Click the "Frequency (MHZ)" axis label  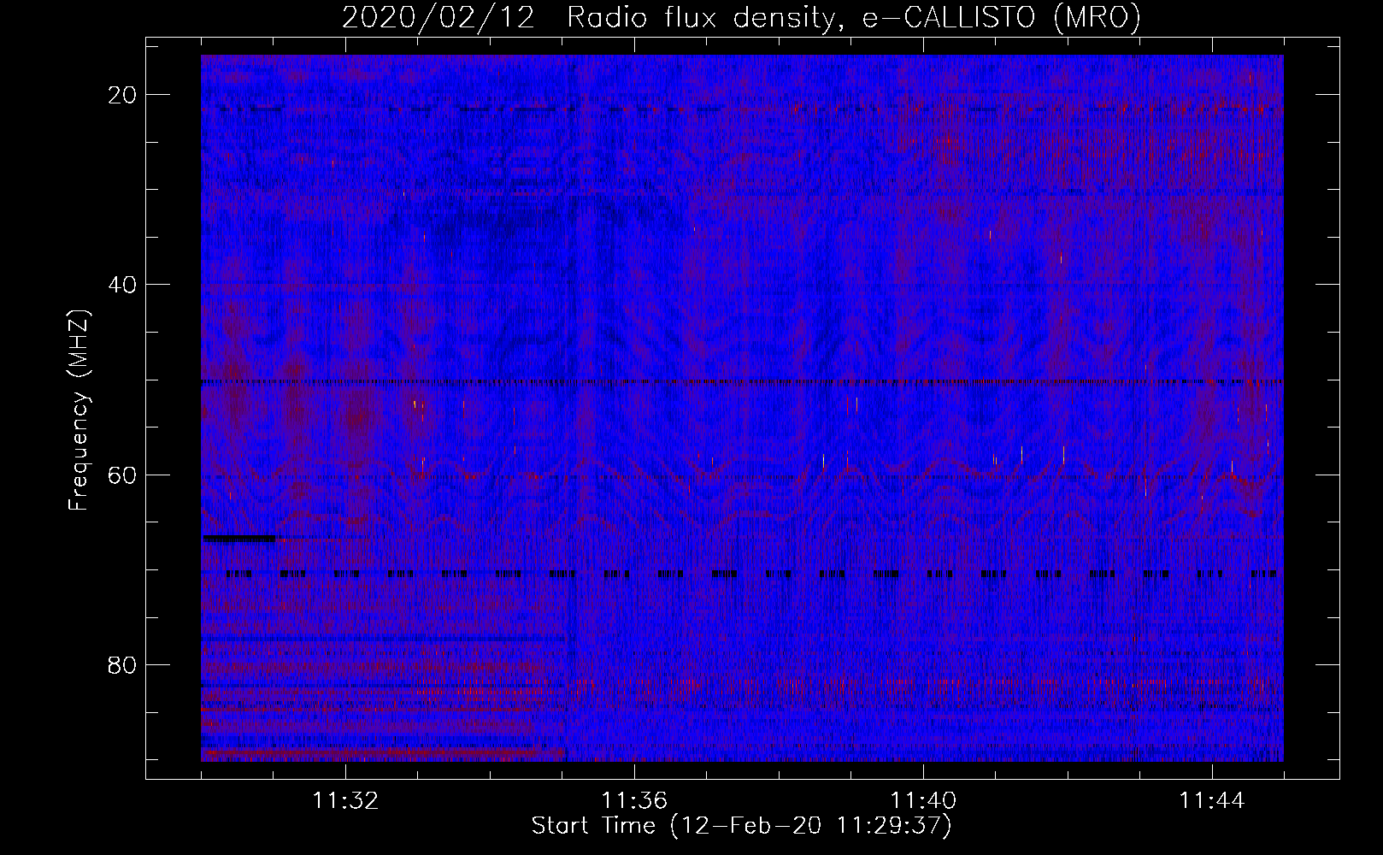coord(79,410)
